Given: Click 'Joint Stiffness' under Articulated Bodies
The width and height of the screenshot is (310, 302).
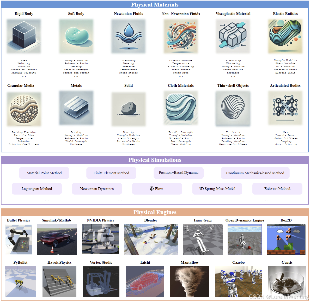Looking at the screenshot, I should click(286, 138).
